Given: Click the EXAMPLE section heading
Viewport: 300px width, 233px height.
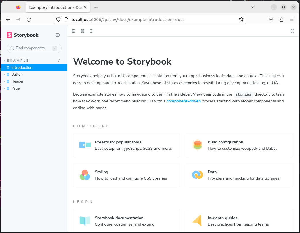Looking at the screenshot, I should [18, 61].
